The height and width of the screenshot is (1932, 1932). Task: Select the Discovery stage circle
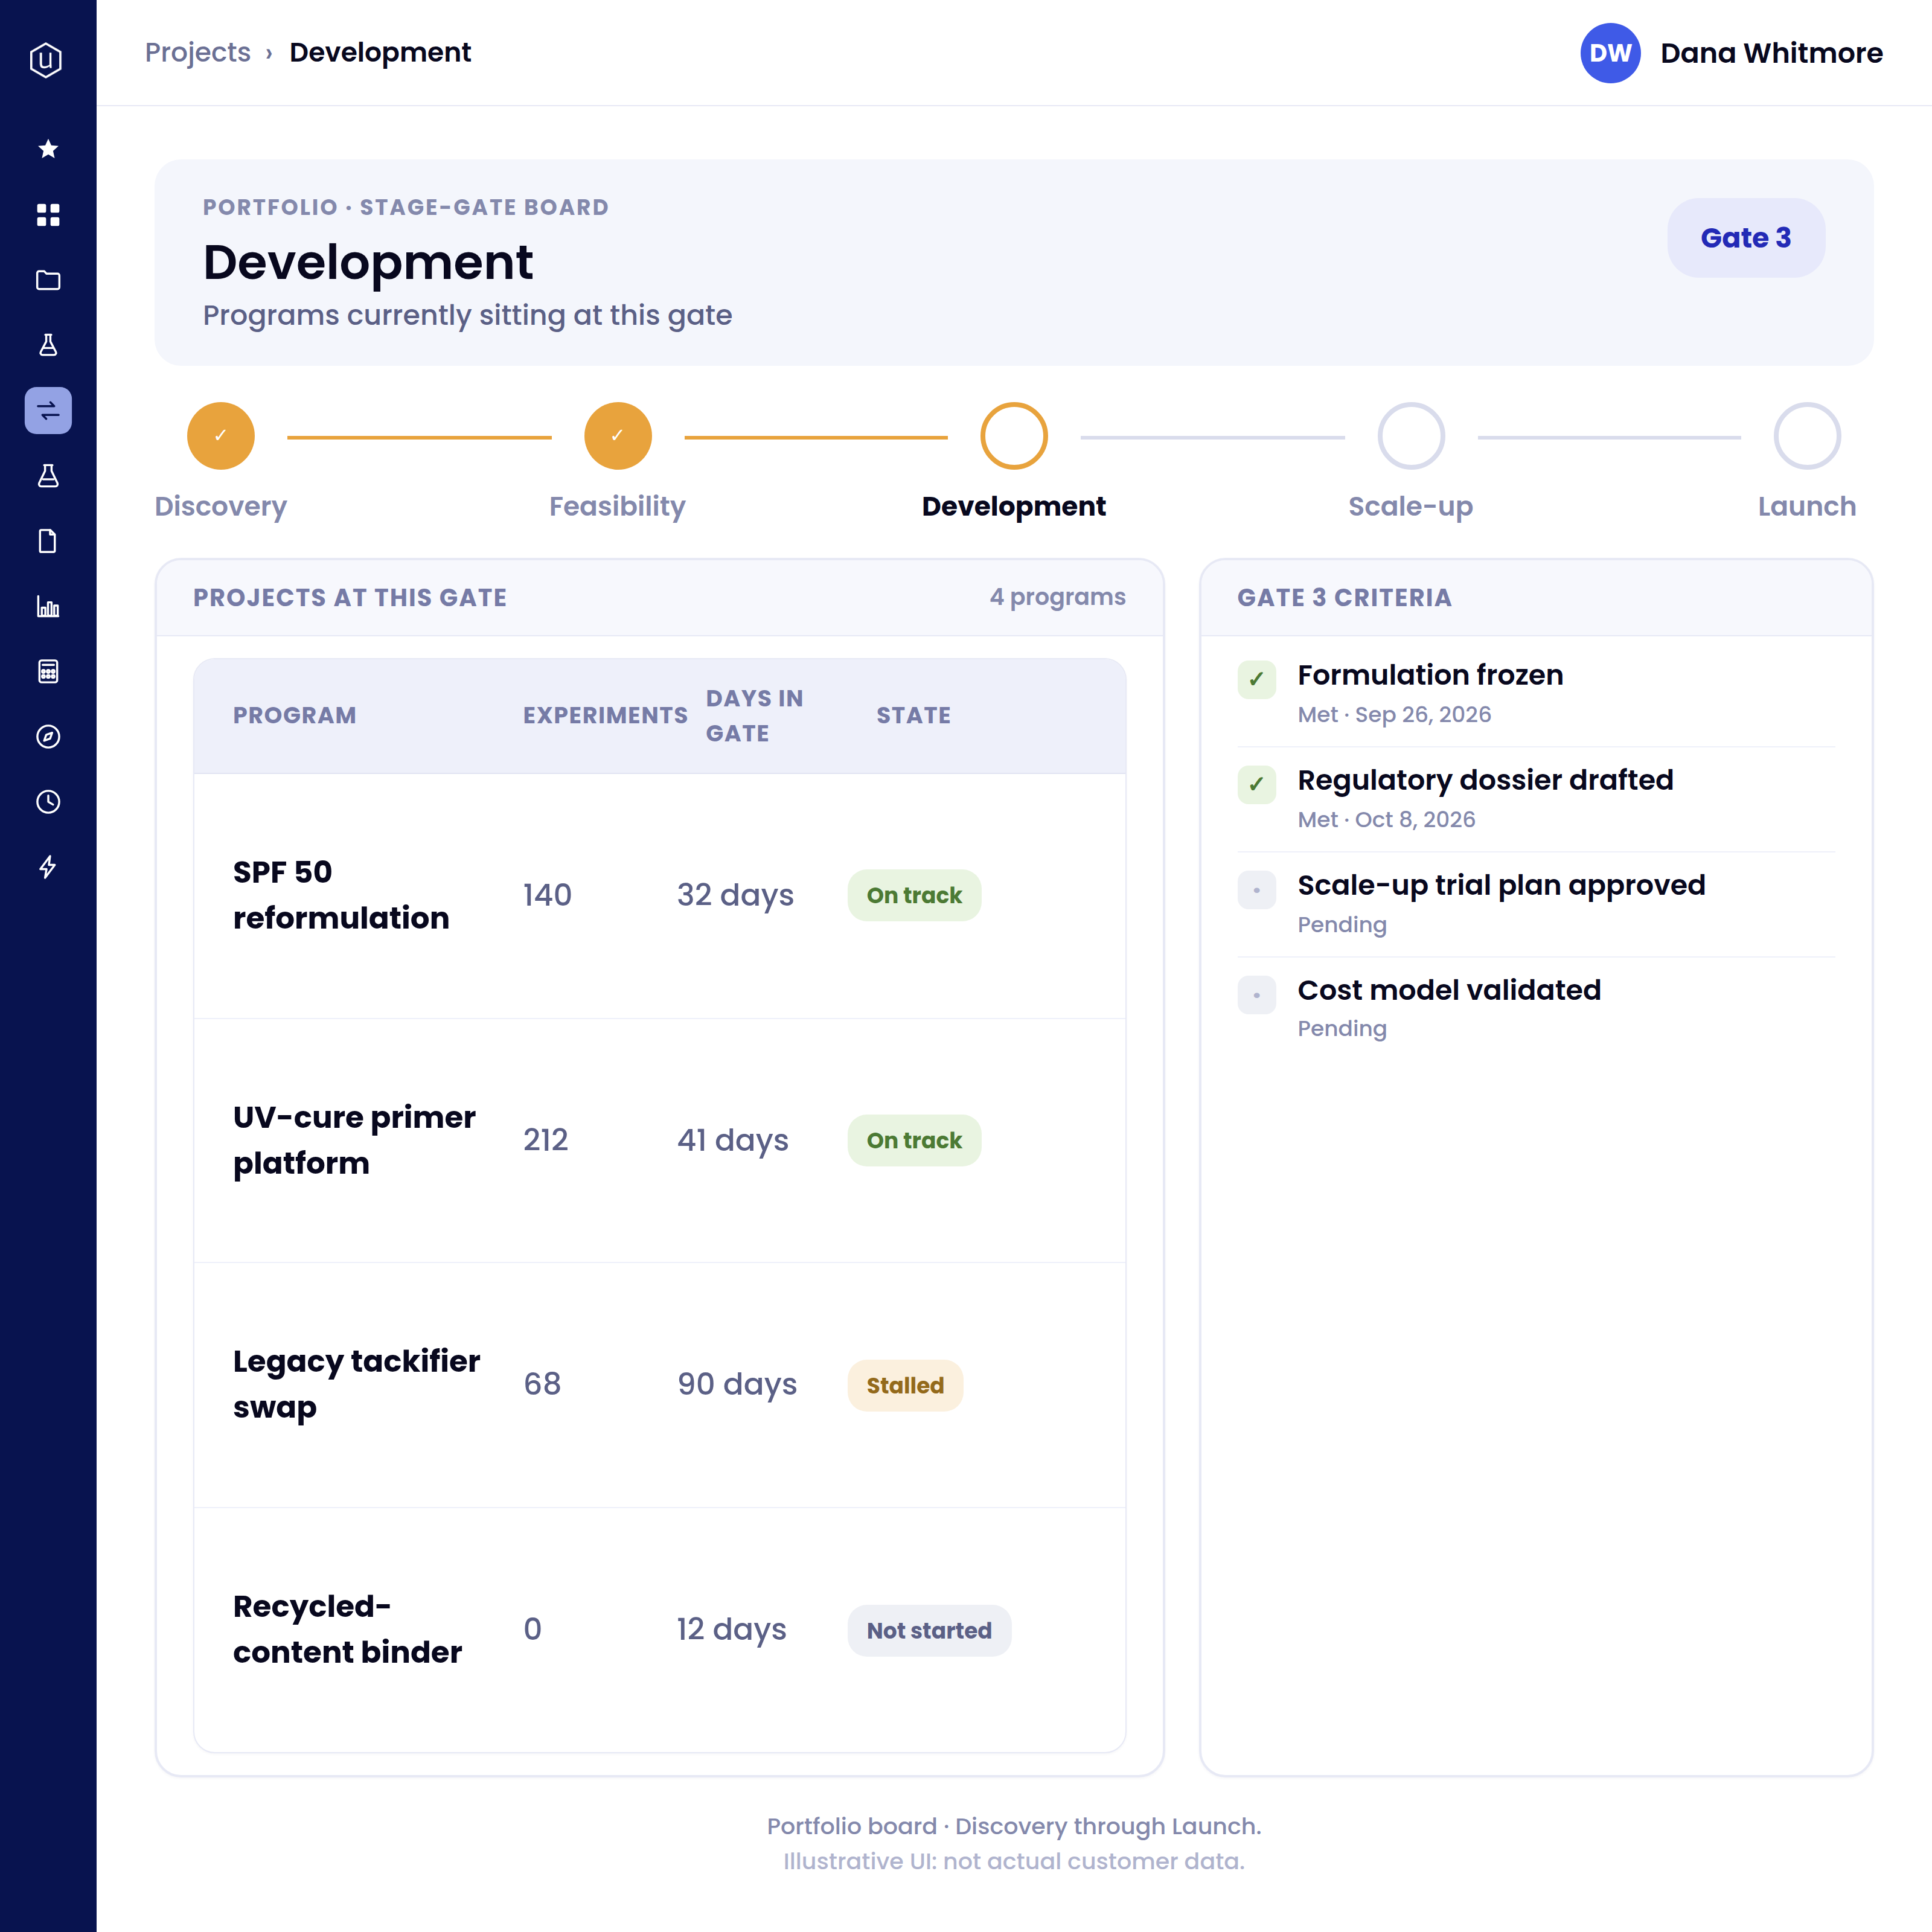(221, 436)
